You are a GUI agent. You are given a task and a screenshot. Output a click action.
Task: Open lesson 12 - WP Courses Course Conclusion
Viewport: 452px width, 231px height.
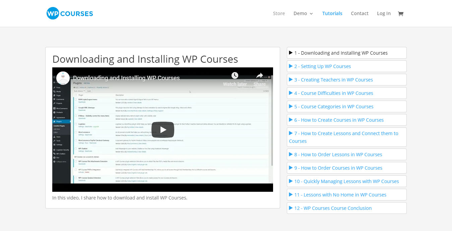(347, 208)
